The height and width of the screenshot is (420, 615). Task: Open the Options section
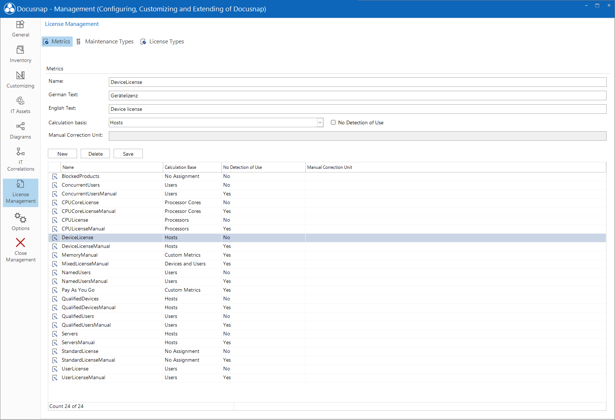(x=20, y=222)
